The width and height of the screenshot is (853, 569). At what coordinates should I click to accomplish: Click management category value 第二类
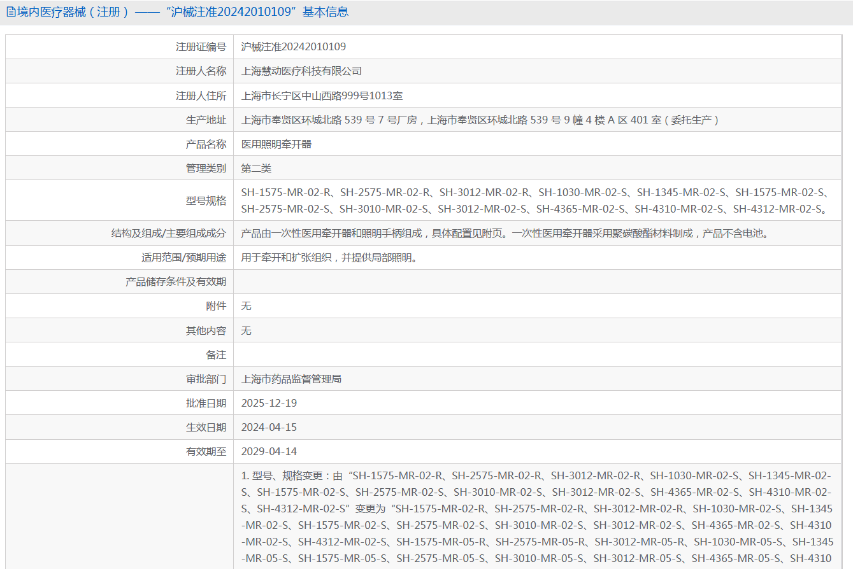tap(257, 169)
